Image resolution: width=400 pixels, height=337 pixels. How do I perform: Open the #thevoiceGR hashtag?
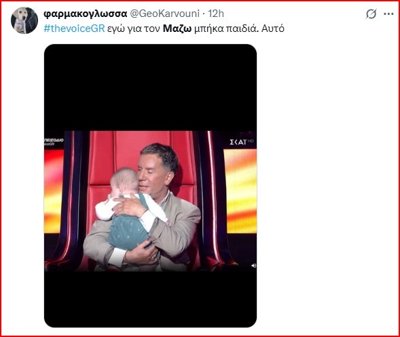tap(74, 29)
